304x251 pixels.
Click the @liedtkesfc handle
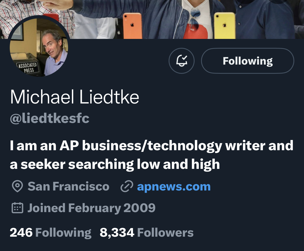50,118
